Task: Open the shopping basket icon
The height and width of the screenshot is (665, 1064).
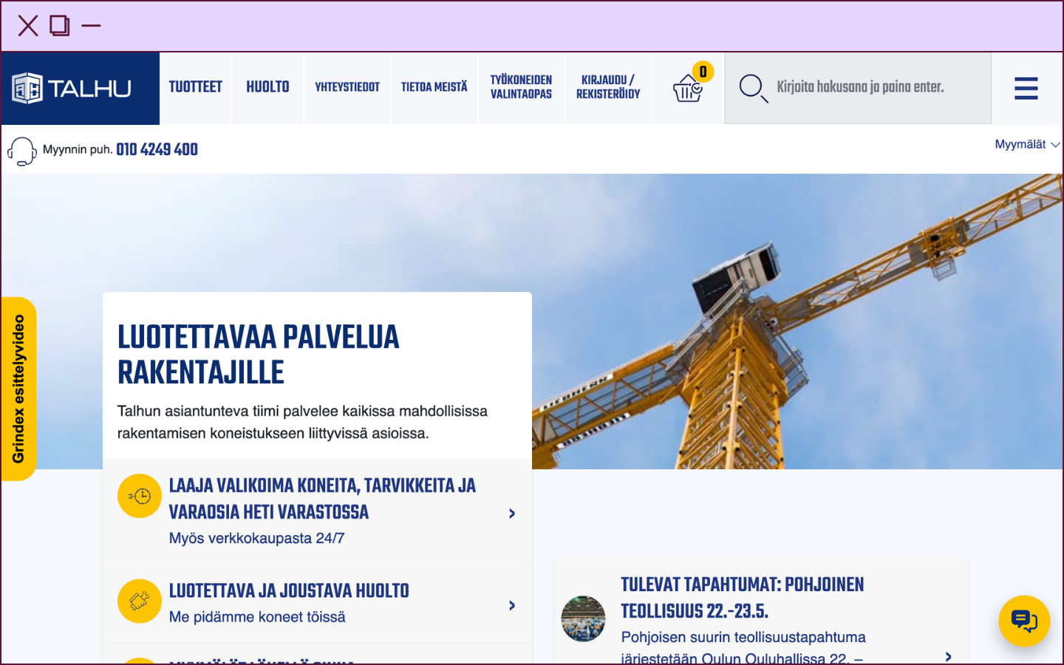Action: pyautogui.click(x=688, y=88)
